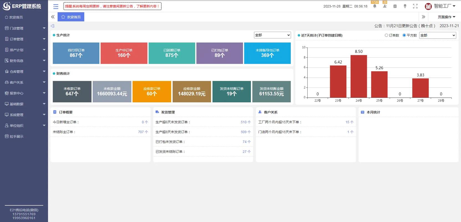Viewport: 461px width, 222px height.
Task: Select the 订单数 radio button
Action: click(x=386, y=35)
